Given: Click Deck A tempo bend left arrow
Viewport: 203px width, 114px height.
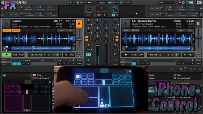Looking at the screenshot, I should [x=62, y=30].
